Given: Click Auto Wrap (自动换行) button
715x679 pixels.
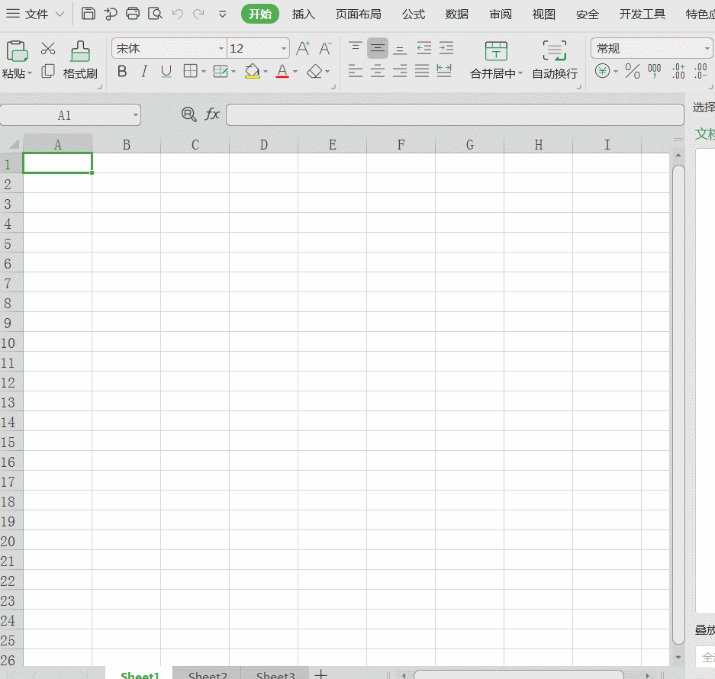Looking at the screenshot, I should point(555,60).
